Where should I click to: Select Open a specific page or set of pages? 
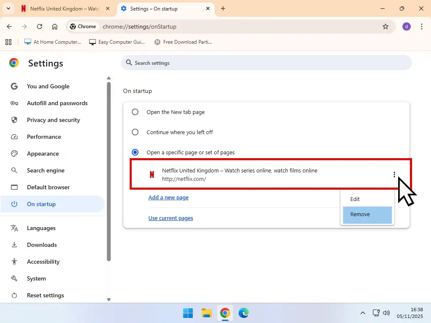coord(135,152)
